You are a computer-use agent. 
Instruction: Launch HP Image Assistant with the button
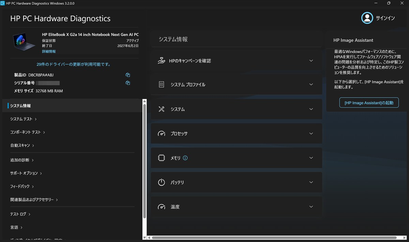click(369, 103)
